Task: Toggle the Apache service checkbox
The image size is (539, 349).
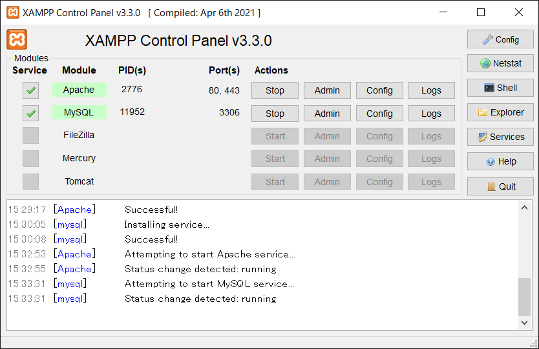Action: (x=30, y=90)
